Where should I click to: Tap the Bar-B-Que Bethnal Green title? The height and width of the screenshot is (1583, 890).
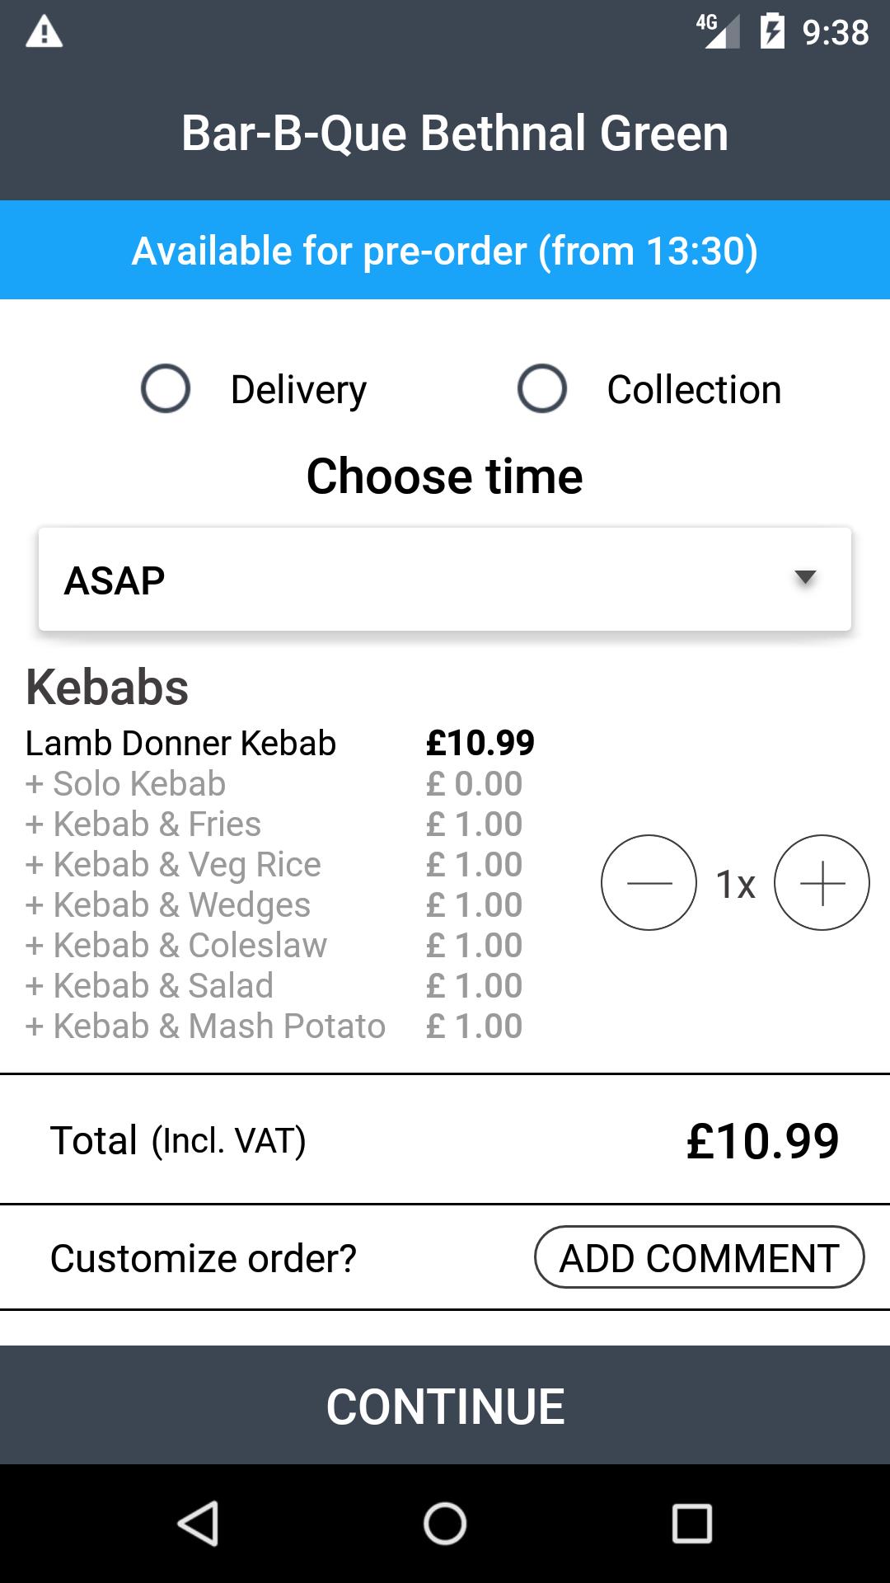(x=455, y=134)
